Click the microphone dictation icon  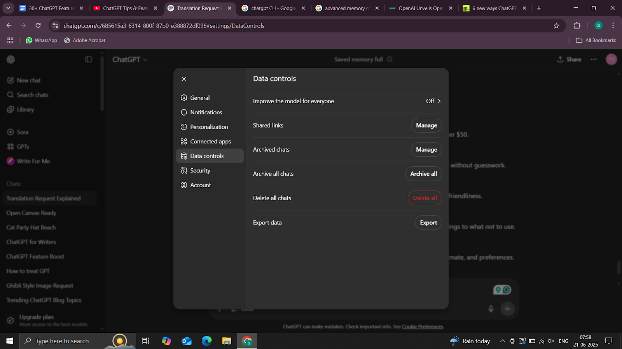pyautogui.click(x=491, y=309)
